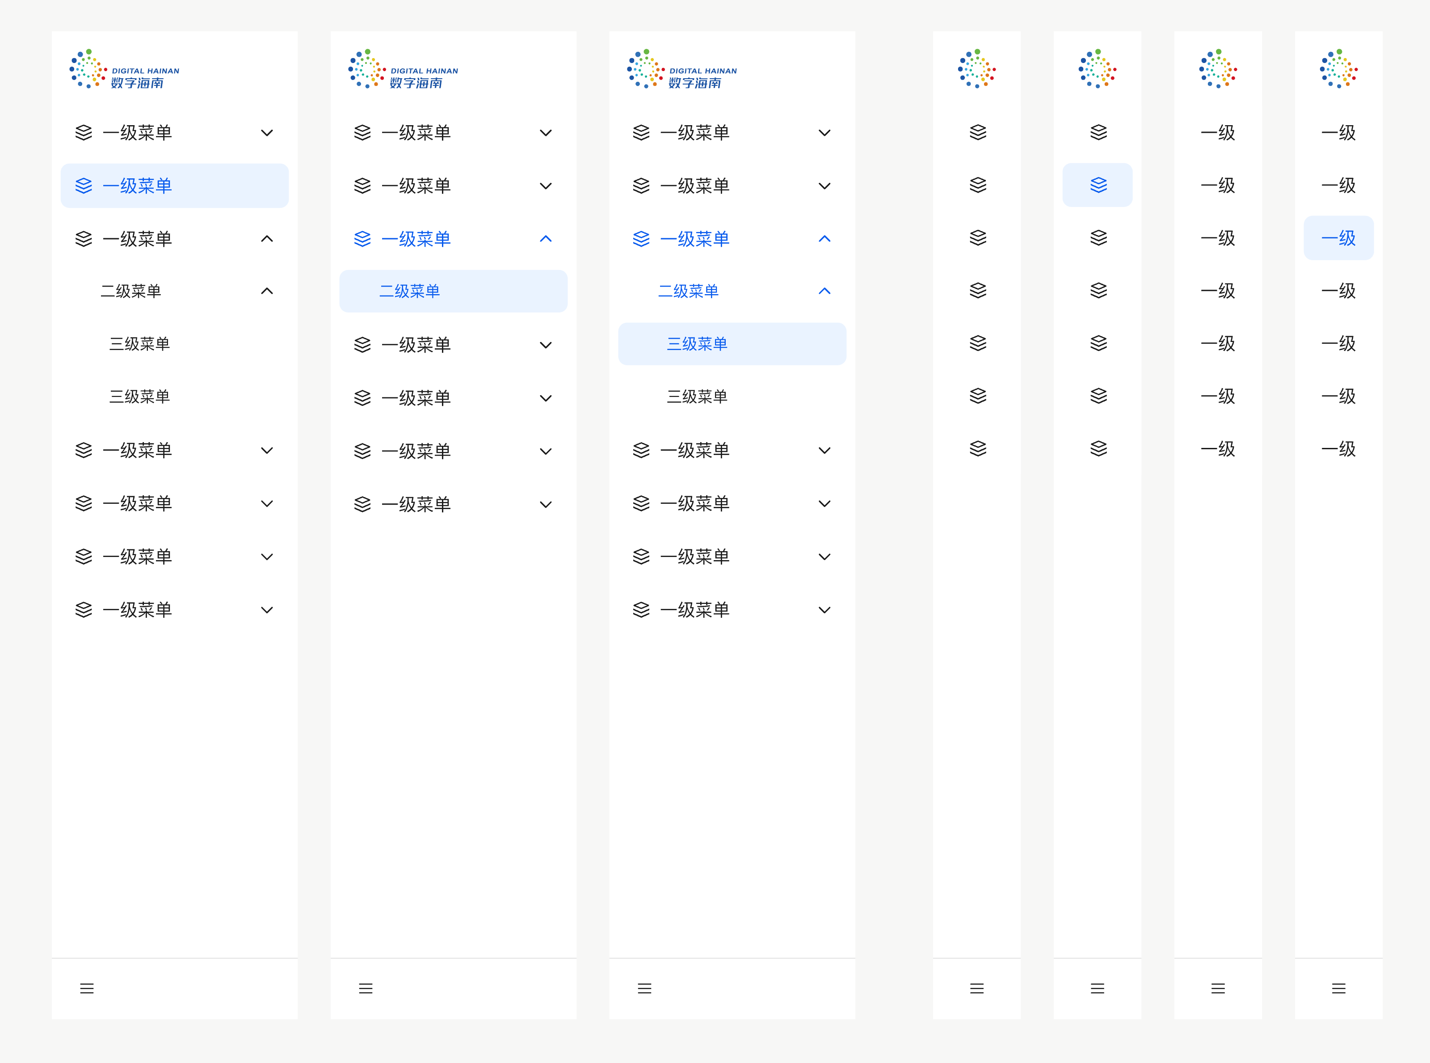The image size is (1430, 1063).
Task: Click the topmost 一级 in unselected text-only sidebar
Action: (1218, 133)
